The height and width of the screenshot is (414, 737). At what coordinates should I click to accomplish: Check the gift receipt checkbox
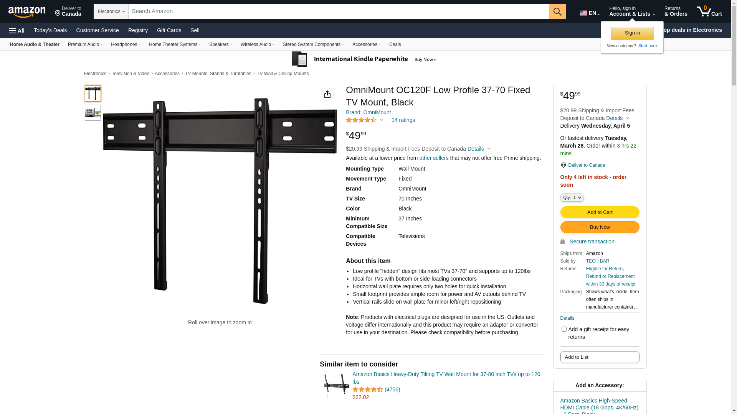click(x=564, y=329)
